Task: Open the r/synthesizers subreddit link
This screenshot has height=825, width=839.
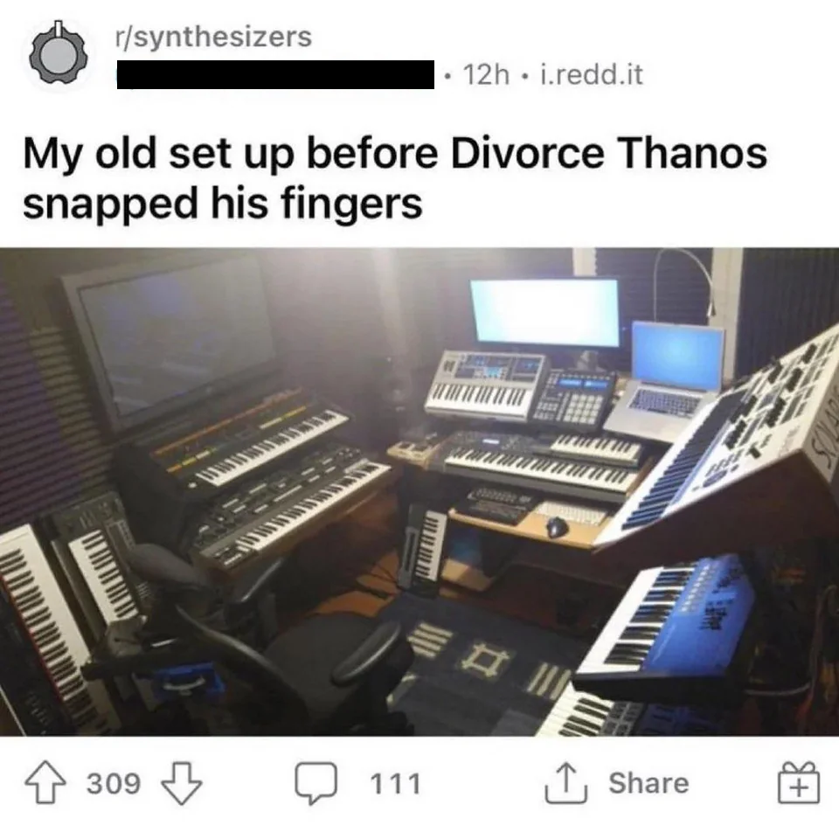Action: 213,37
